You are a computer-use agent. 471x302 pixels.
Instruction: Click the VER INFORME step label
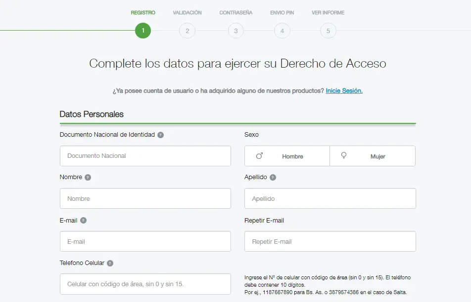tap(328, 13)
